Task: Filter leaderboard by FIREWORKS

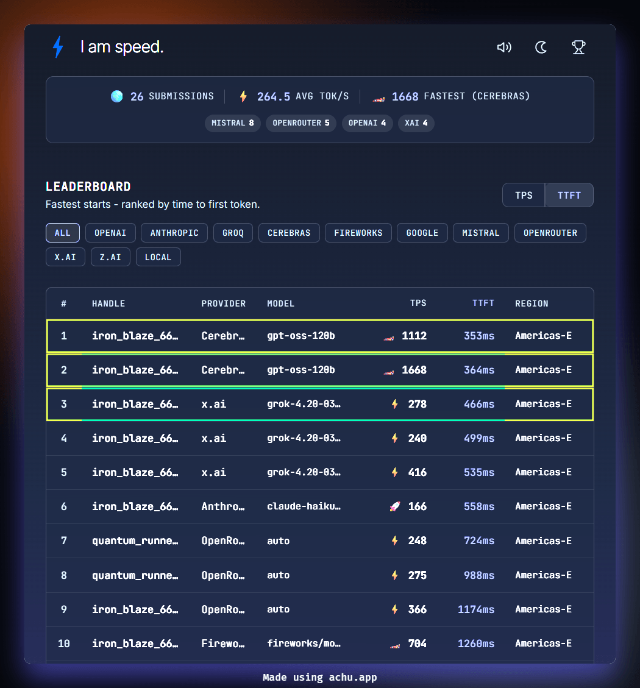Action: pos(358,233)
